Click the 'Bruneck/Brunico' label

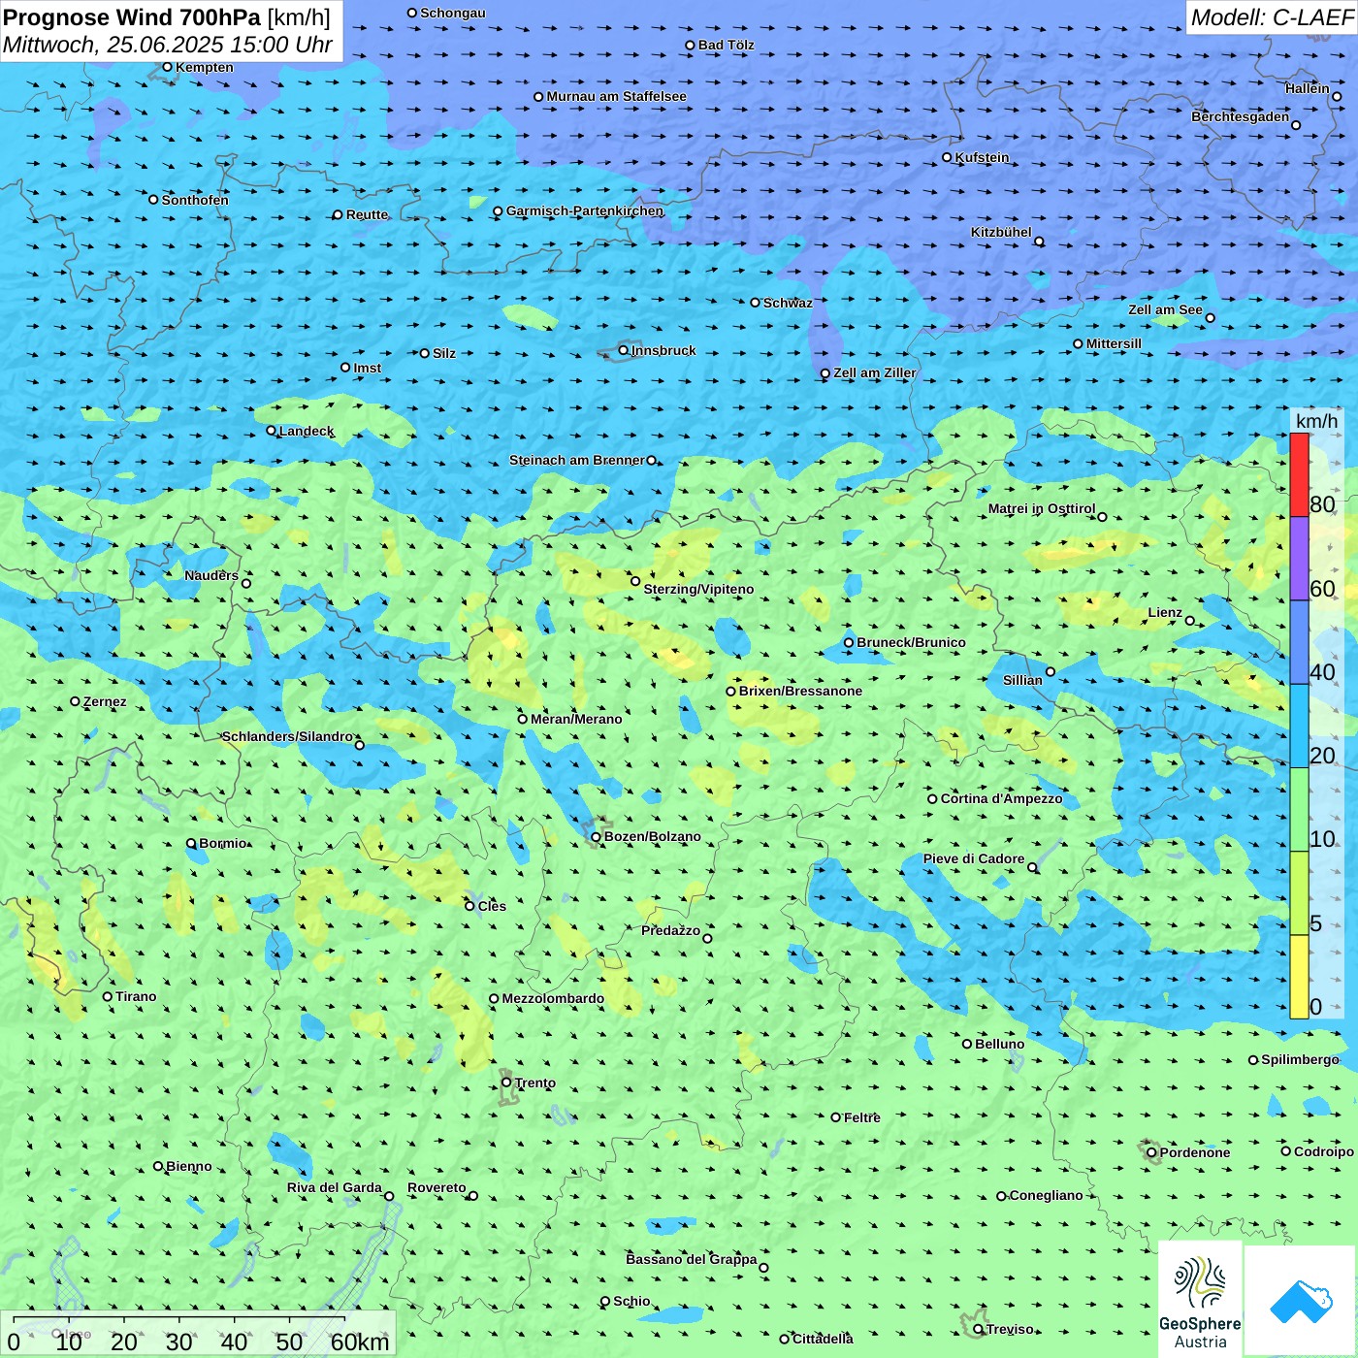911,642
